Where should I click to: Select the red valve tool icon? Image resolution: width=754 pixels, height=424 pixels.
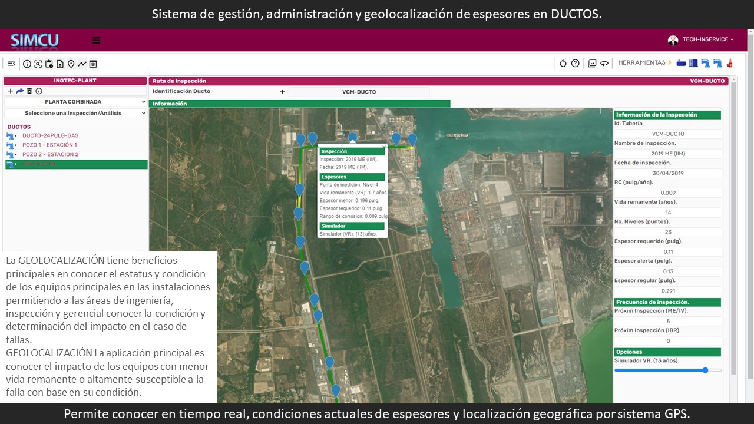[x=729, y=63]
